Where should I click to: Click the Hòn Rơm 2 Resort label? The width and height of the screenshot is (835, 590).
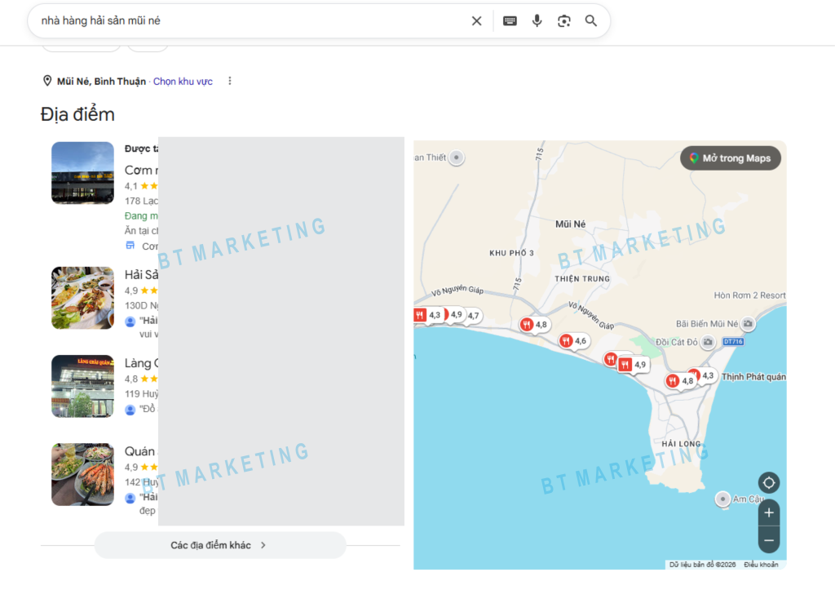coord(750,295)
